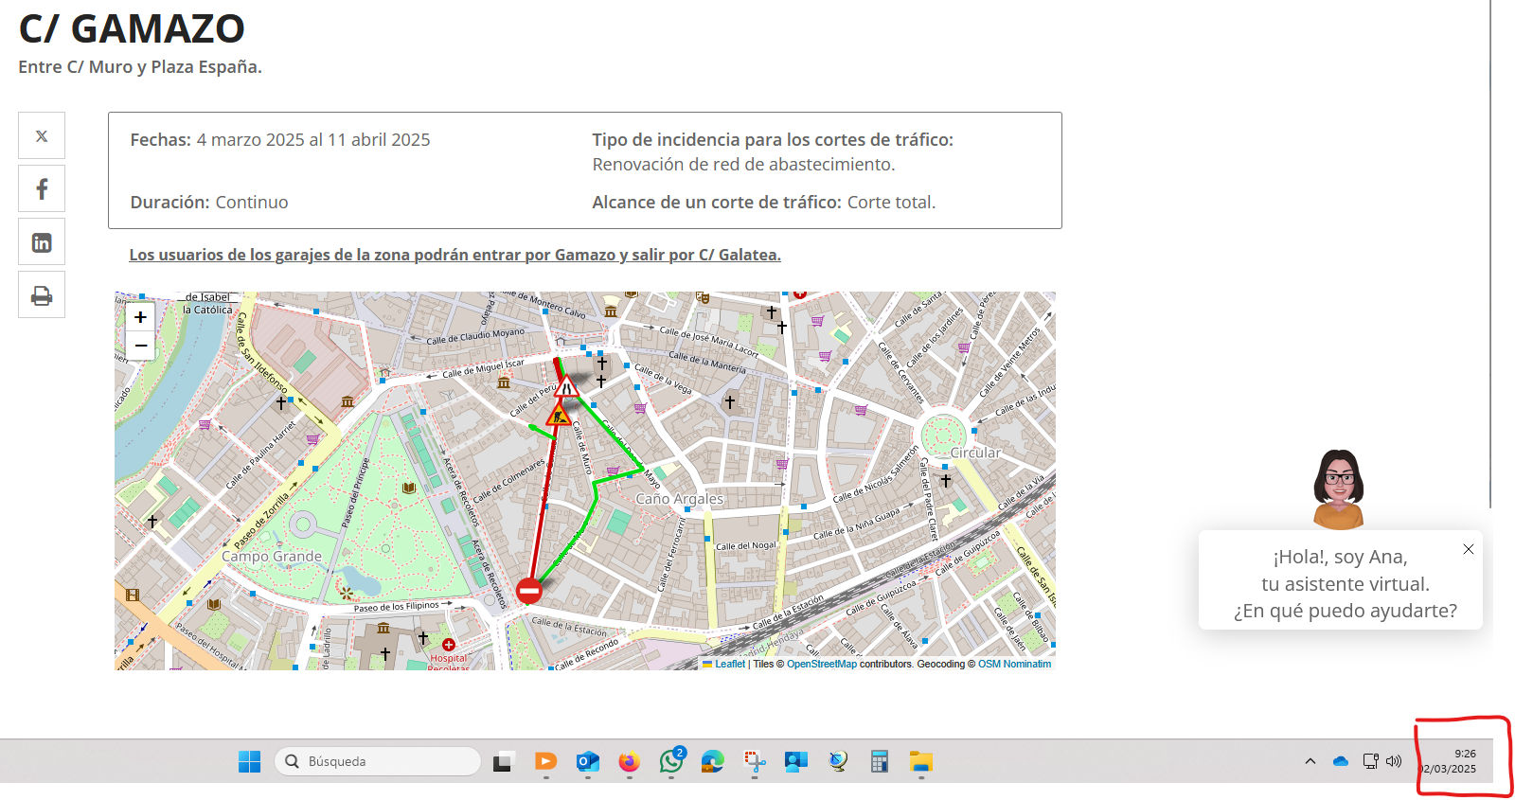Image resolution: width=1515 pixels, height=800 pixels.
Task: Click the Campo Grande park label on map
Action: 272,557
